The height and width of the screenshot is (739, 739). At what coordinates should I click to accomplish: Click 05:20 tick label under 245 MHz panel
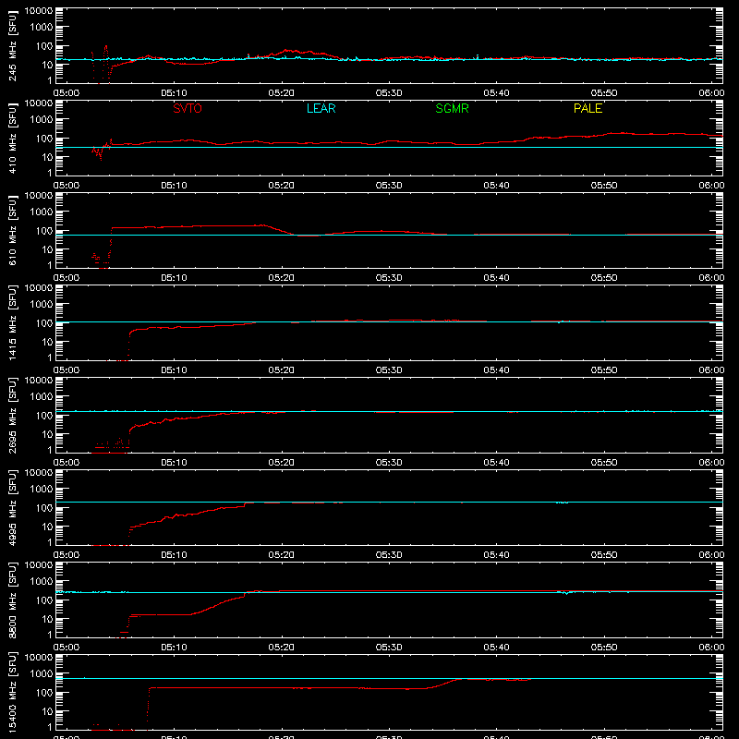282,93
